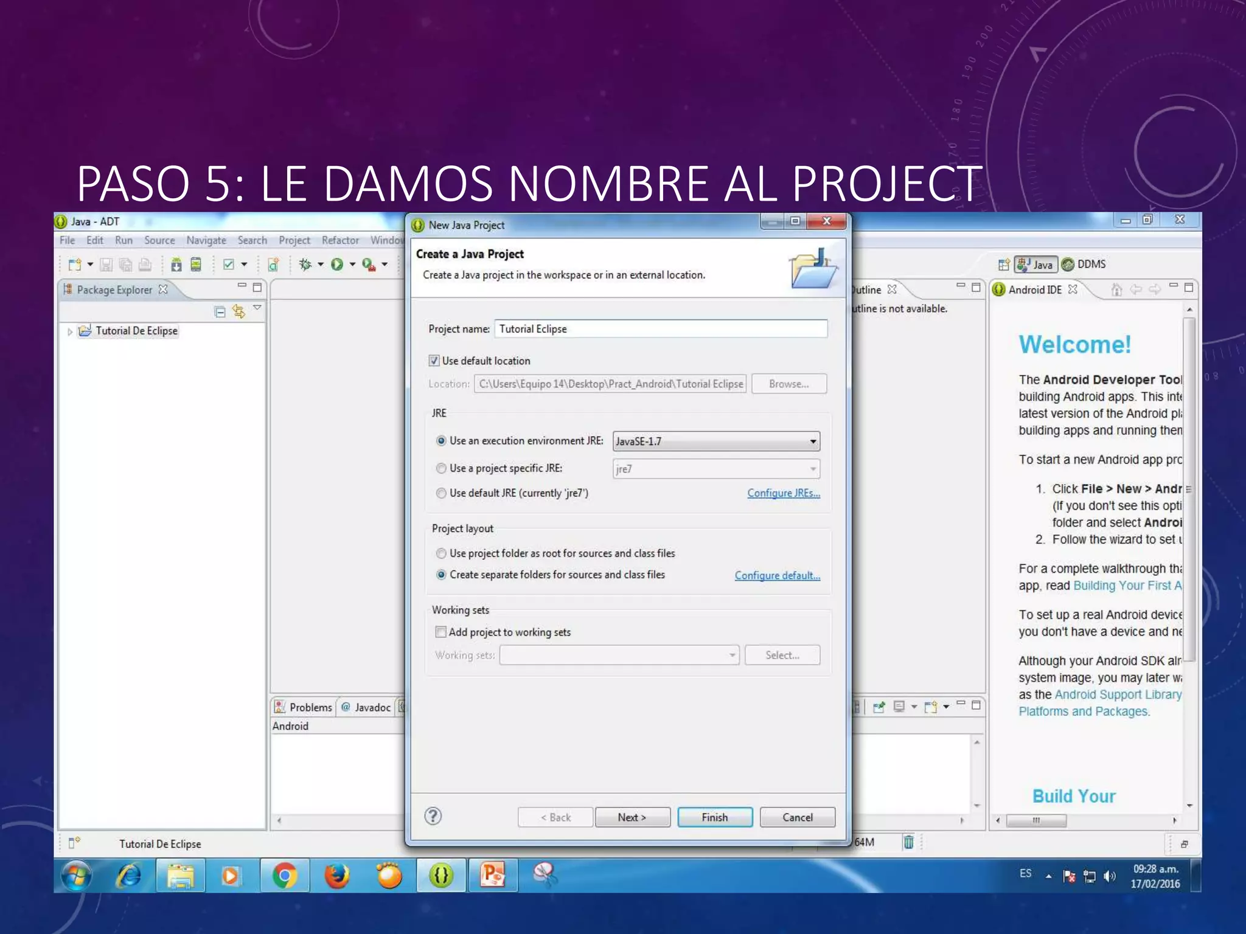Open the Package Explorer view menu triangle

(257, 308)
